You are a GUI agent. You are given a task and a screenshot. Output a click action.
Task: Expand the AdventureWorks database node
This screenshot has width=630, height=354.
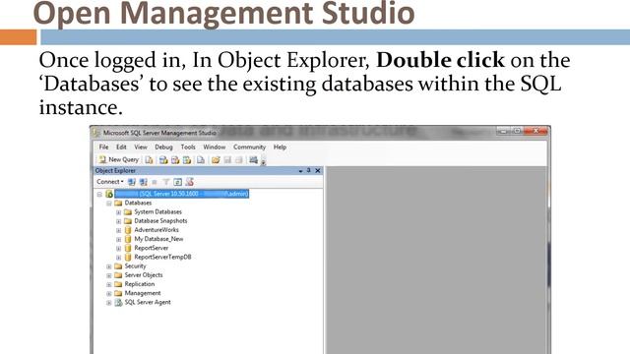tap(118, 230)
